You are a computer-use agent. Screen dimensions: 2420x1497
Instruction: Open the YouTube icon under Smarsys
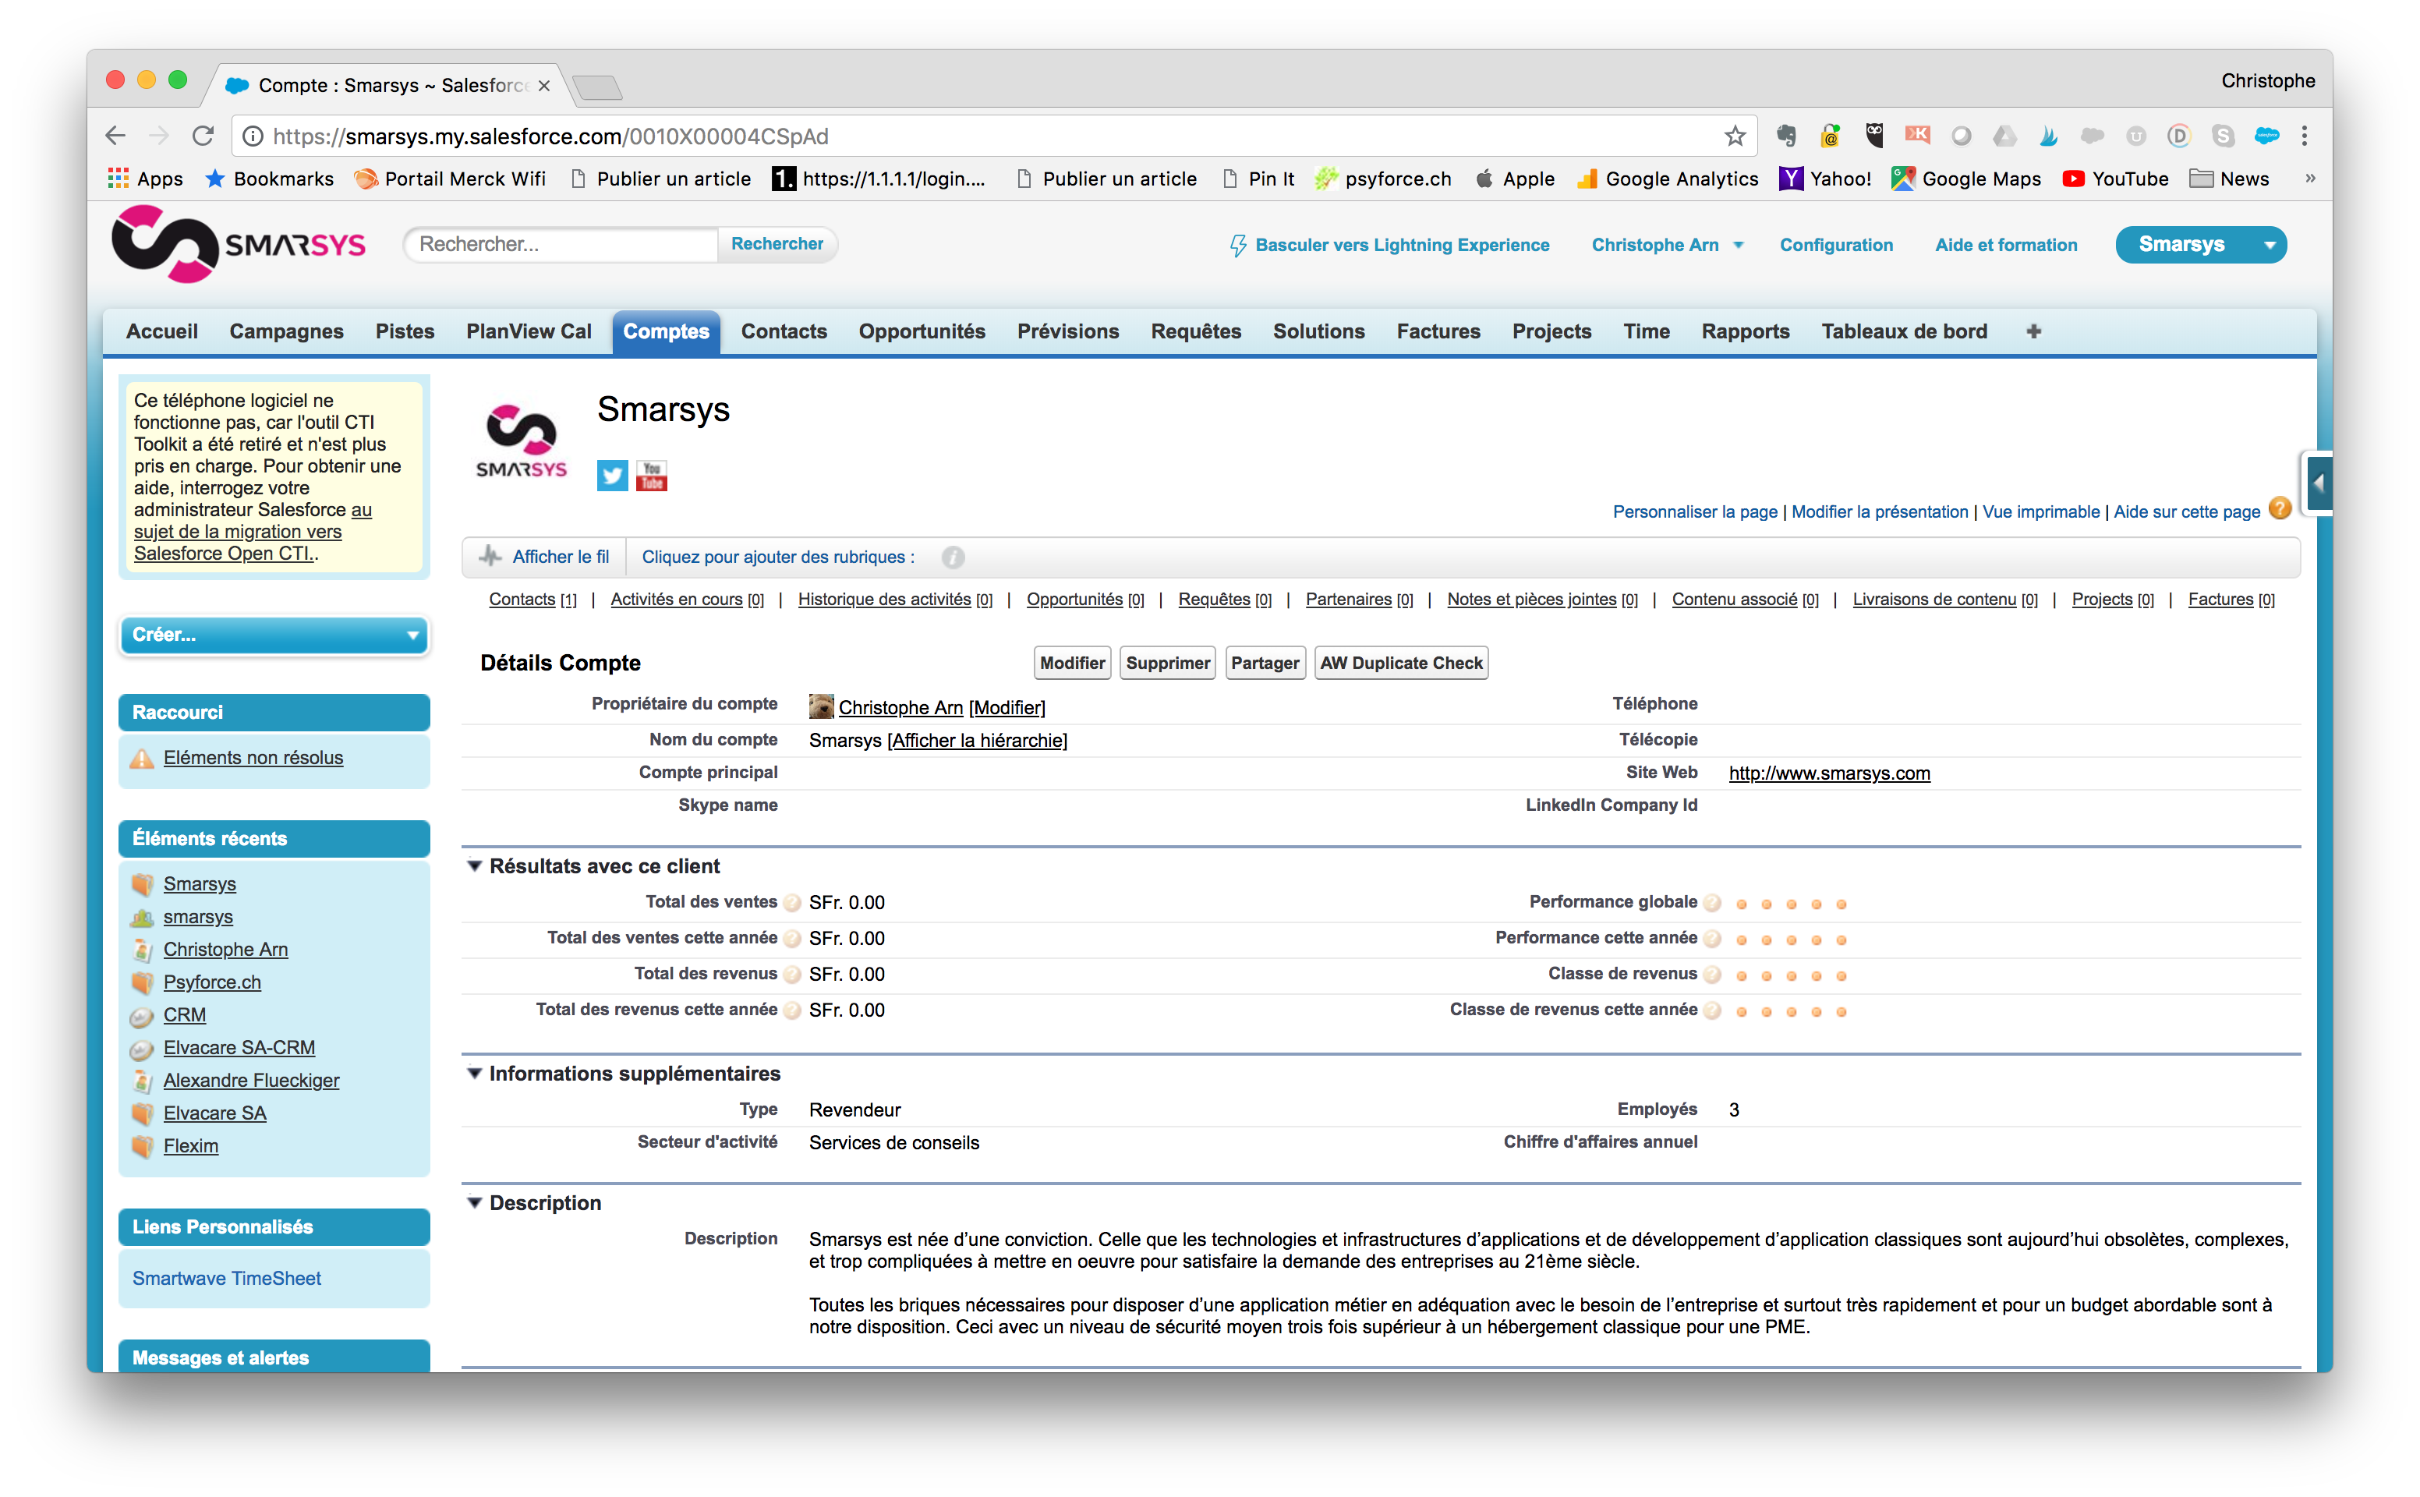tap(651, 476)
